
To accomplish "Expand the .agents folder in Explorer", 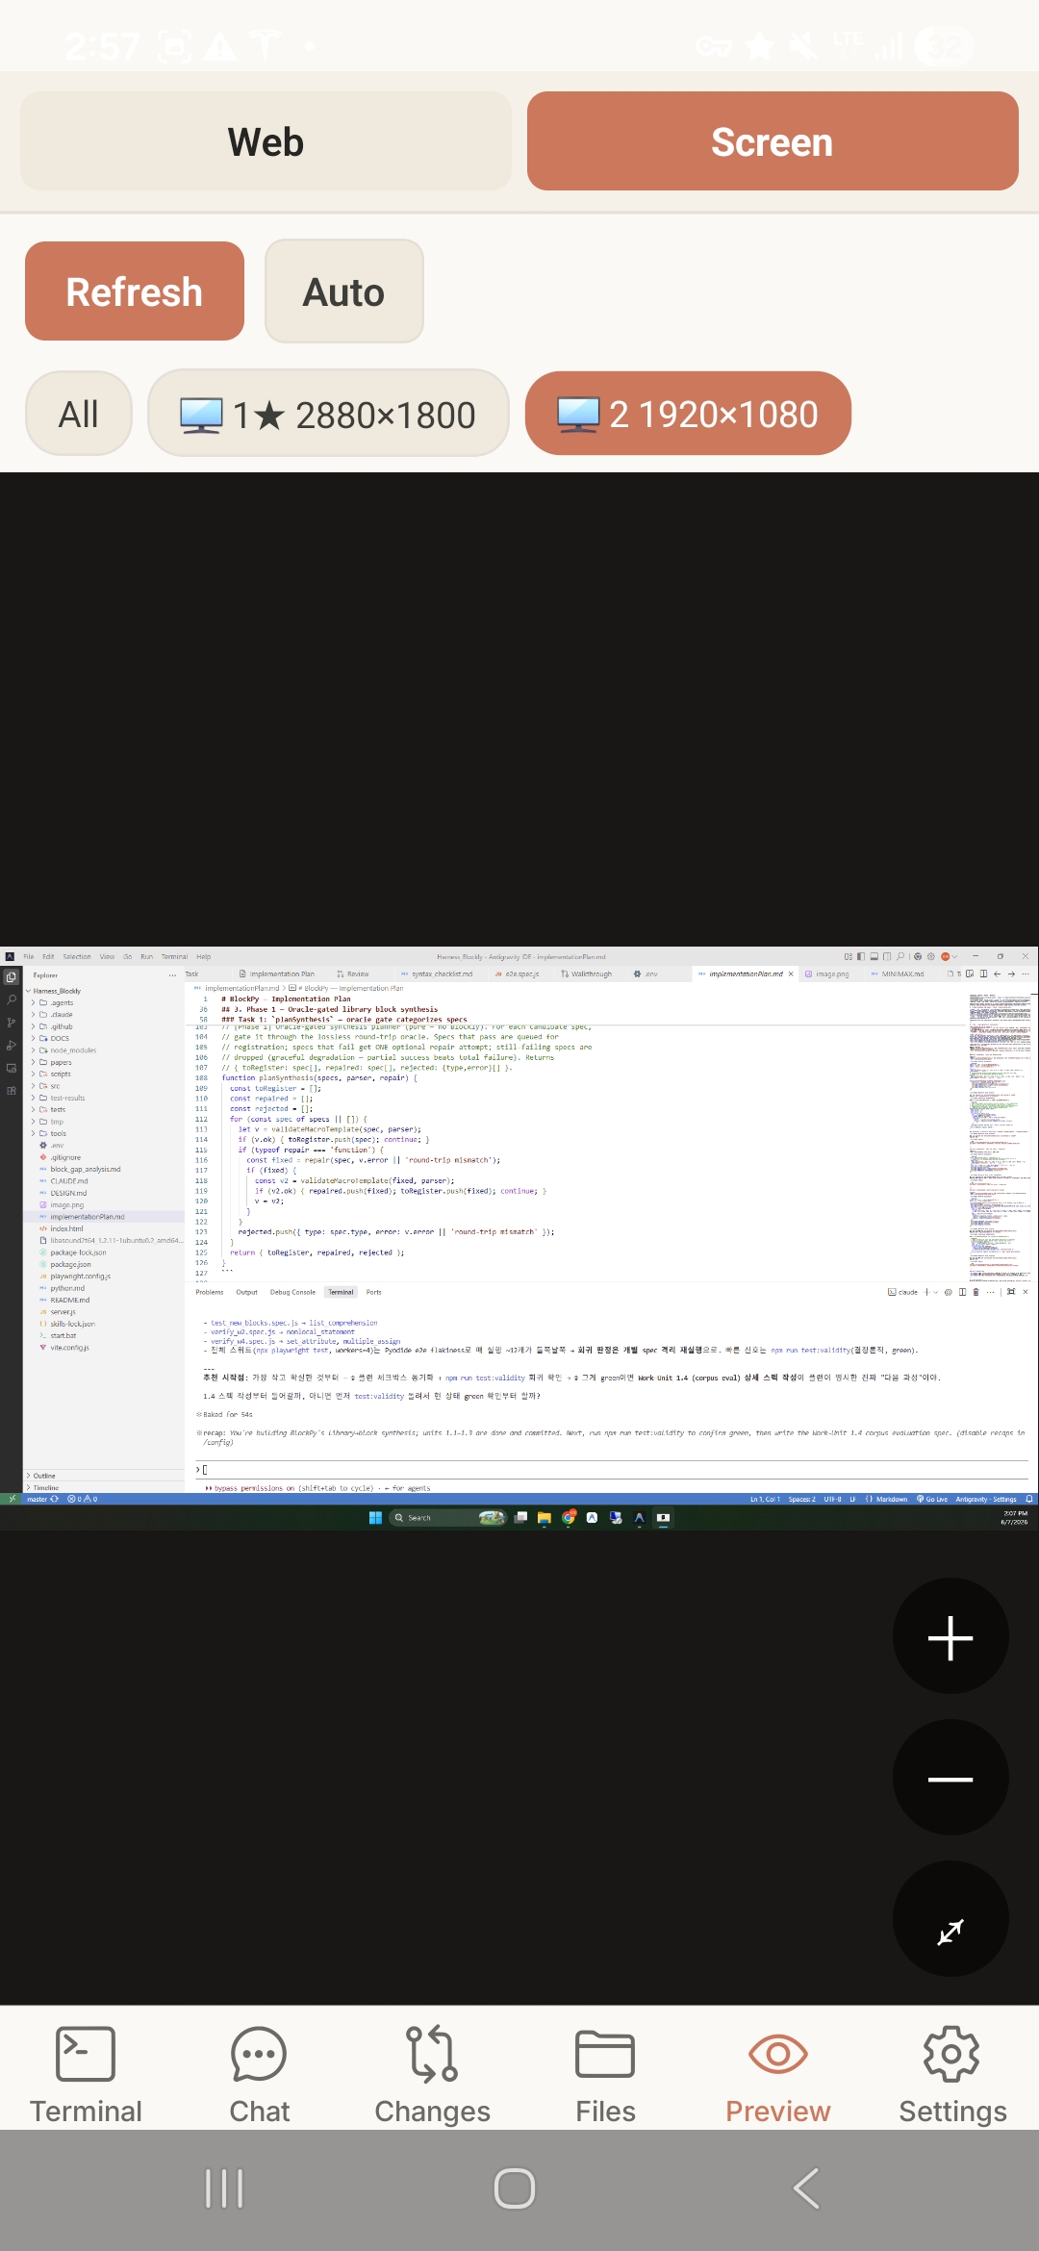I will pos(103,1002).
